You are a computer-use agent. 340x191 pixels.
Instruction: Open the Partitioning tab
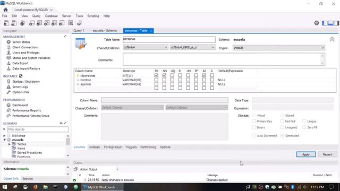click(x=148, y=147)
